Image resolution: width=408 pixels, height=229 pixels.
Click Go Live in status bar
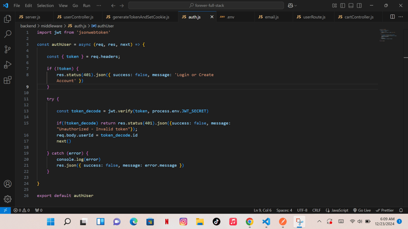coord(362,210)
